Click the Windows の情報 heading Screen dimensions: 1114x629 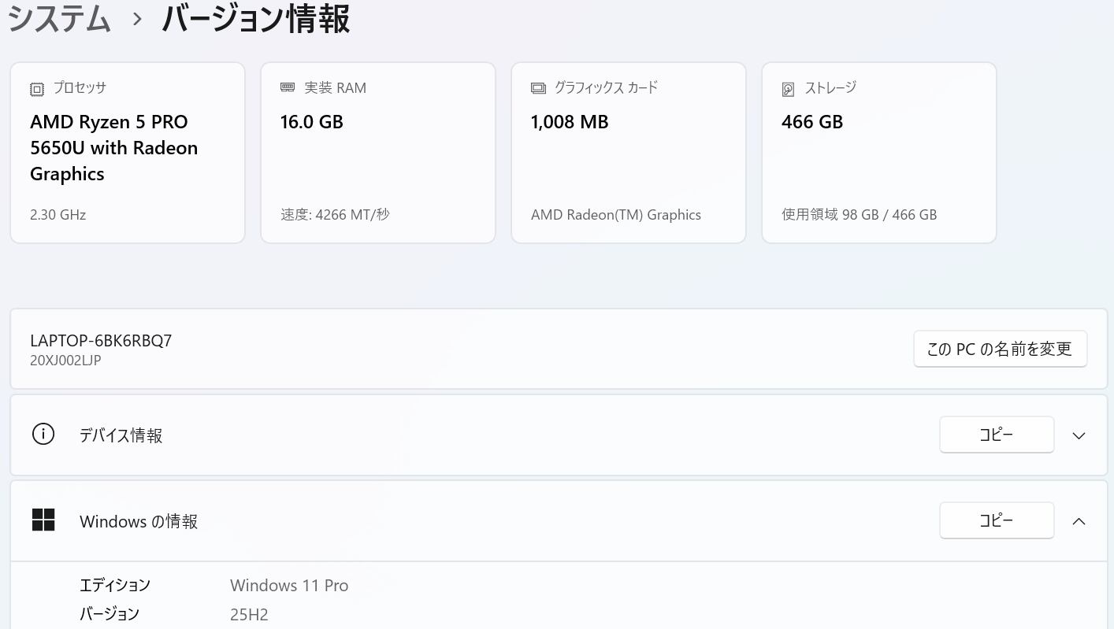[x=139, y=521]
